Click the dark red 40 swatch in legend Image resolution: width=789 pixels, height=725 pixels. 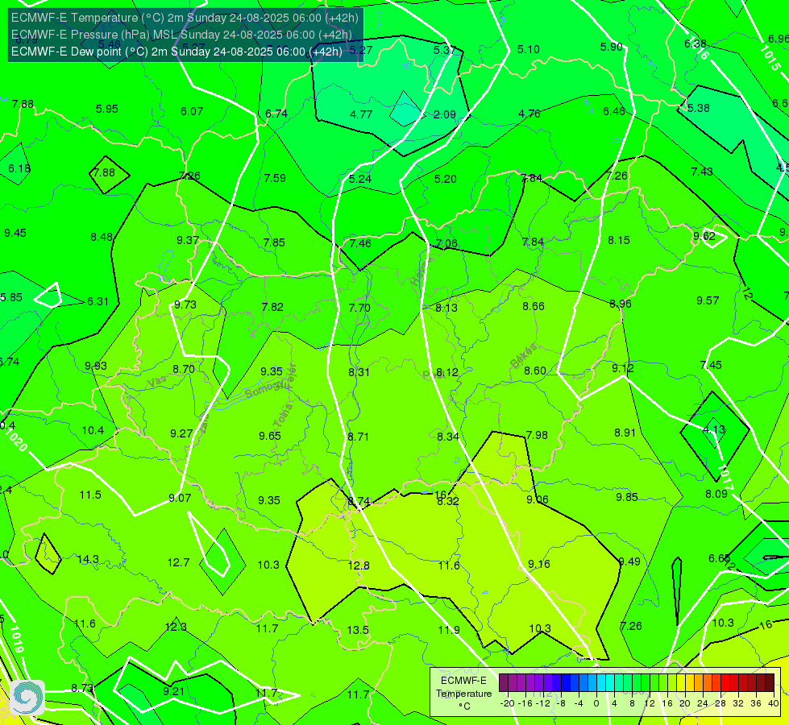click(770, 683)
